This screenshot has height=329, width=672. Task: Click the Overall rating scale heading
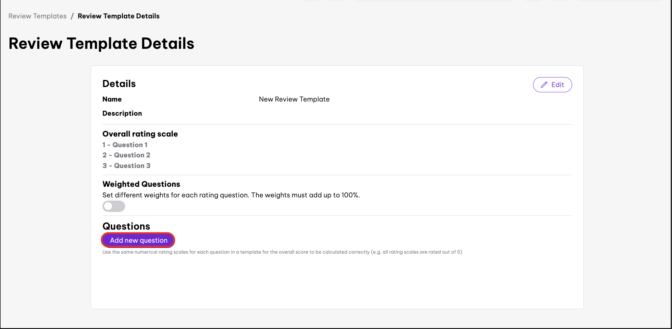point(140,134)
